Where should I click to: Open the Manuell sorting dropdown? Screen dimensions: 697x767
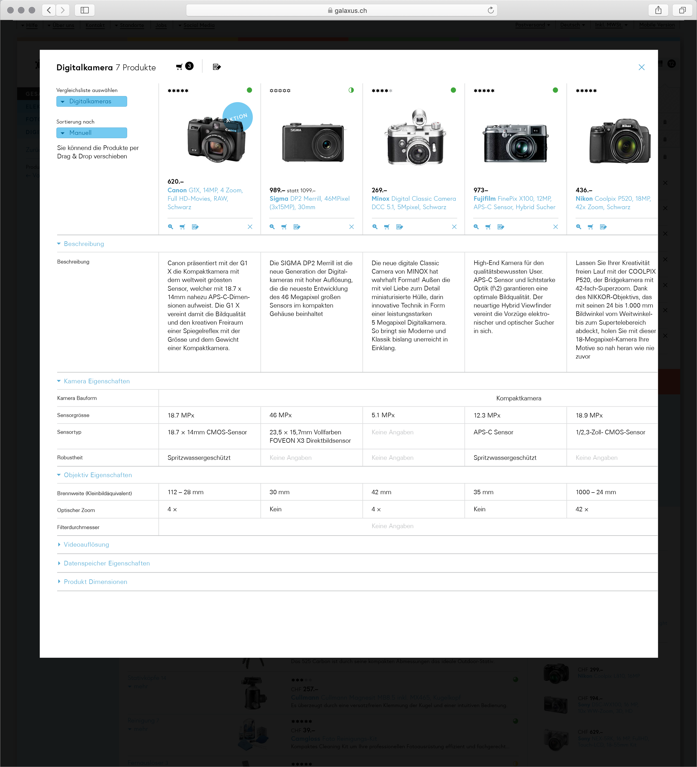click(92, 133)
